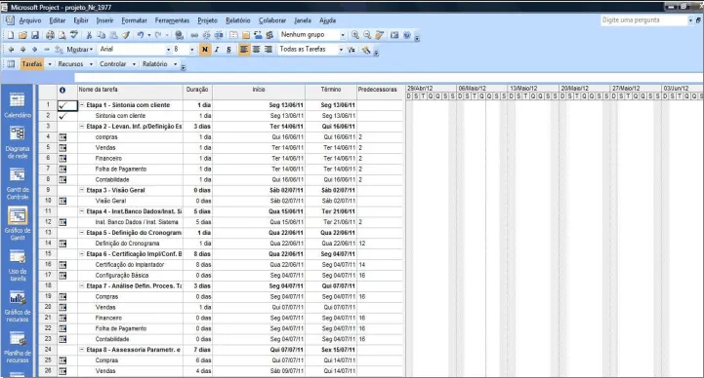The image size is (704, 378).
Task: Click the Relatório guide button
Action: [x=155, y=64]
